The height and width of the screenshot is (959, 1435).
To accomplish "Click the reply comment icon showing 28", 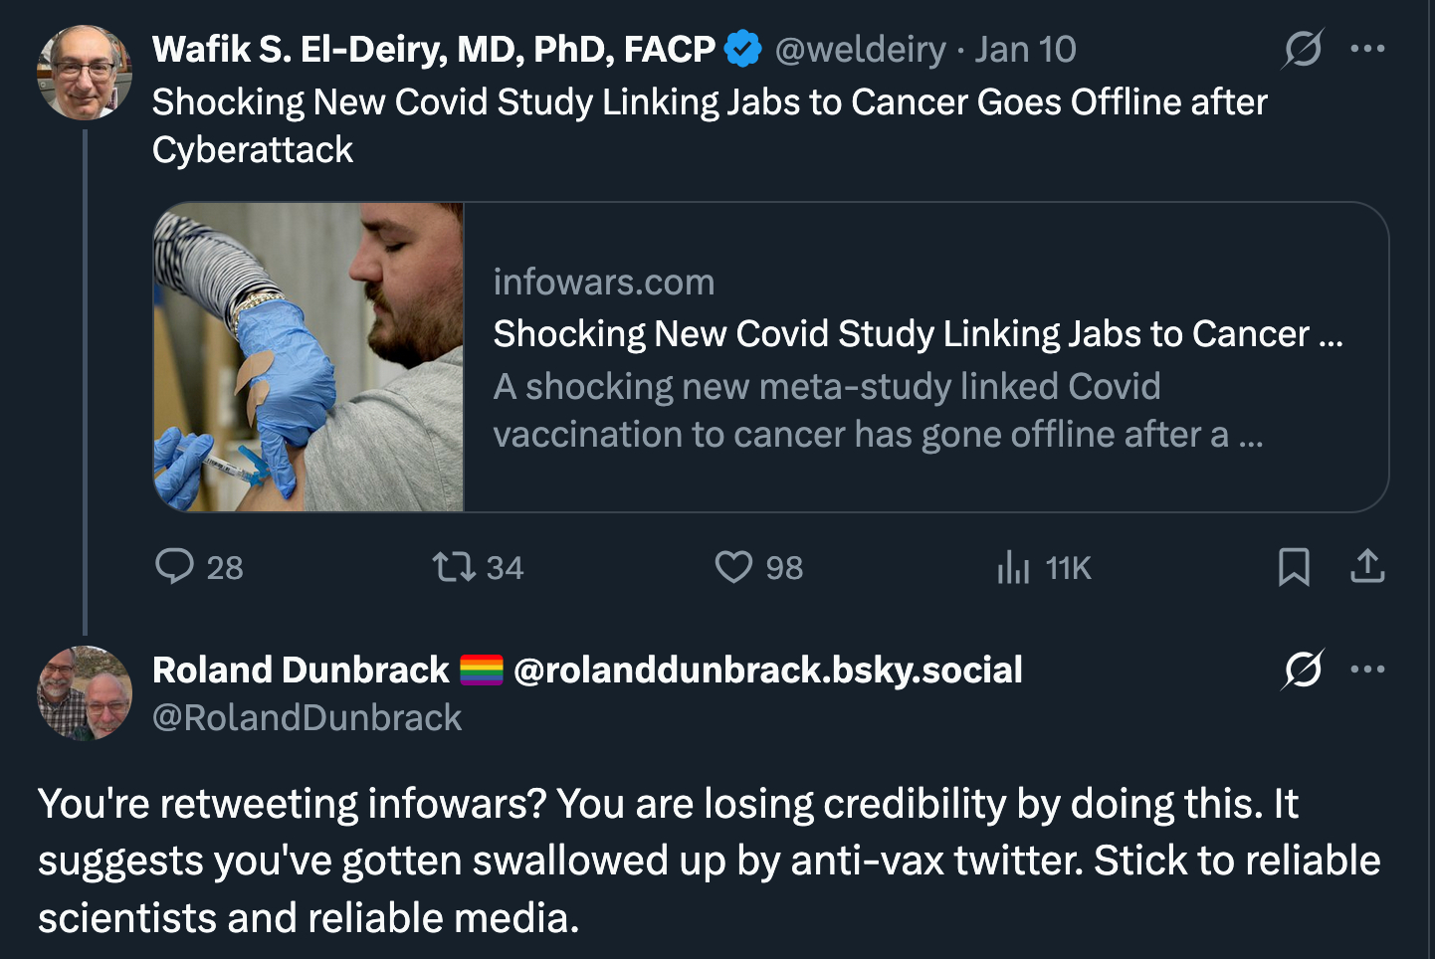I will coord(175,567).
